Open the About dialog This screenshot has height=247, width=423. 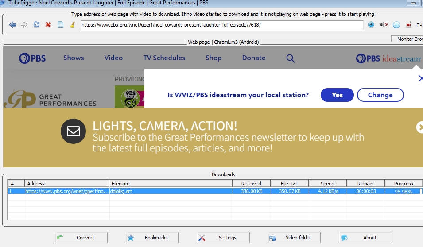[x=366, y=238]
